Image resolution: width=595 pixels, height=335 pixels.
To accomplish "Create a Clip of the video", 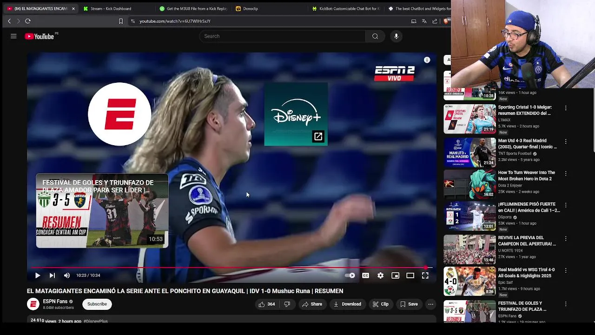I will pos(380,304).
